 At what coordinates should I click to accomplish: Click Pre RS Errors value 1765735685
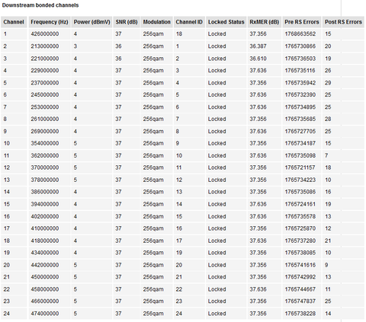[300, 119]
